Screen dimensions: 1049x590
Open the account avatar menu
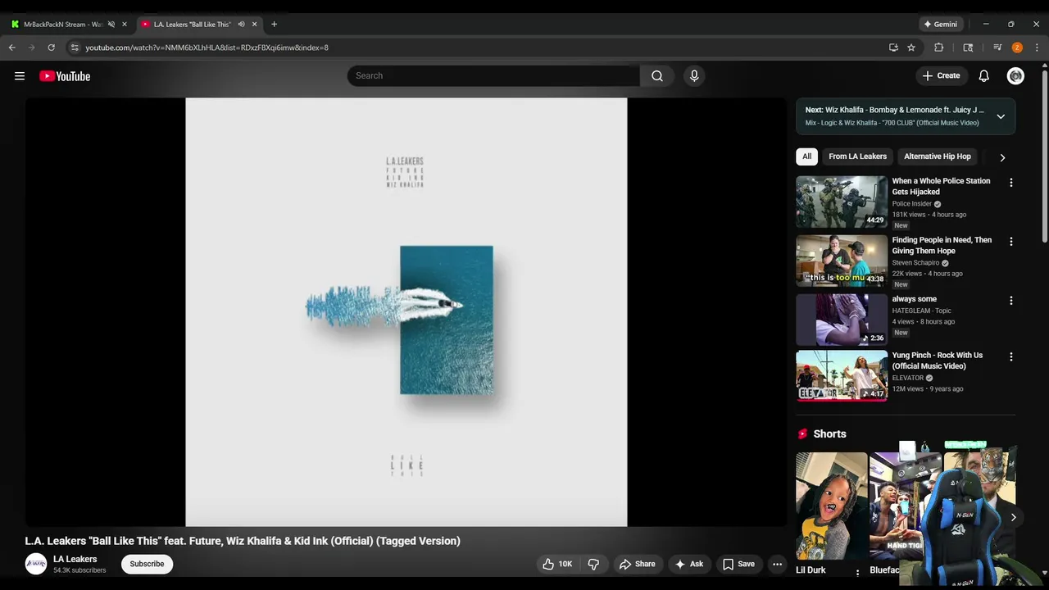(x=1015, y=76)
